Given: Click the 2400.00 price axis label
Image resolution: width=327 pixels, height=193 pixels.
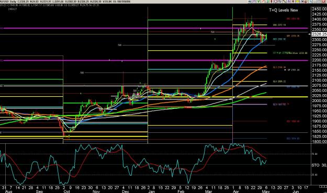Looking at the screenshot, I should (319, 19).
